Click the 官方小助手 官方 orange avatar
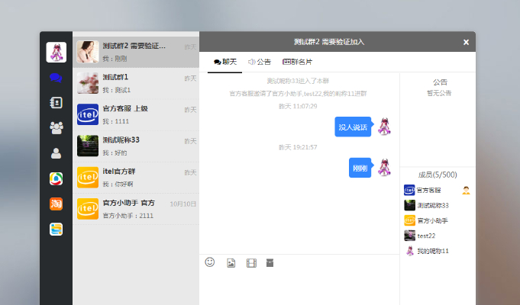 point(88,209)
